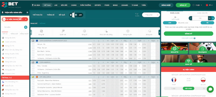Click the Poland flag in main event
Viewport: 216px width, 97px height.
tap(203, 80)
